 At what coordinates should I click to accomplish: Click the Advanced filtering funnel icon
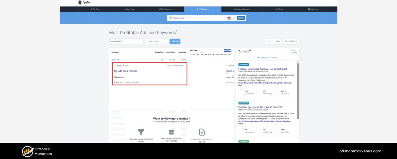[141, 132]
